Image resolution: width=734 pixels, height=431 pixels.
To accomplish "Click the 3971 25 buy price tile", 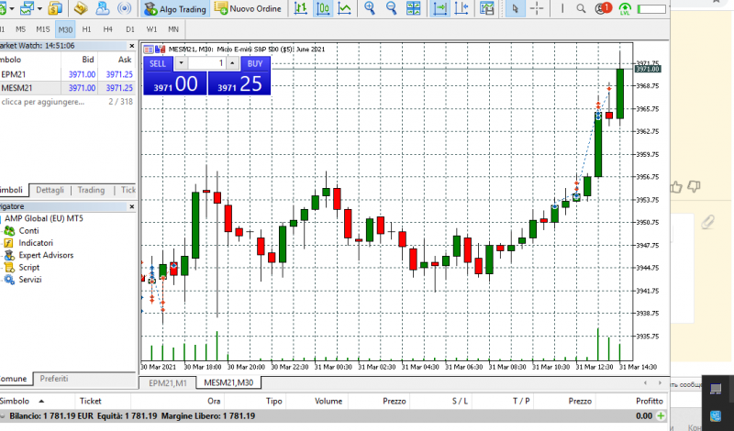I will (239, 83).
